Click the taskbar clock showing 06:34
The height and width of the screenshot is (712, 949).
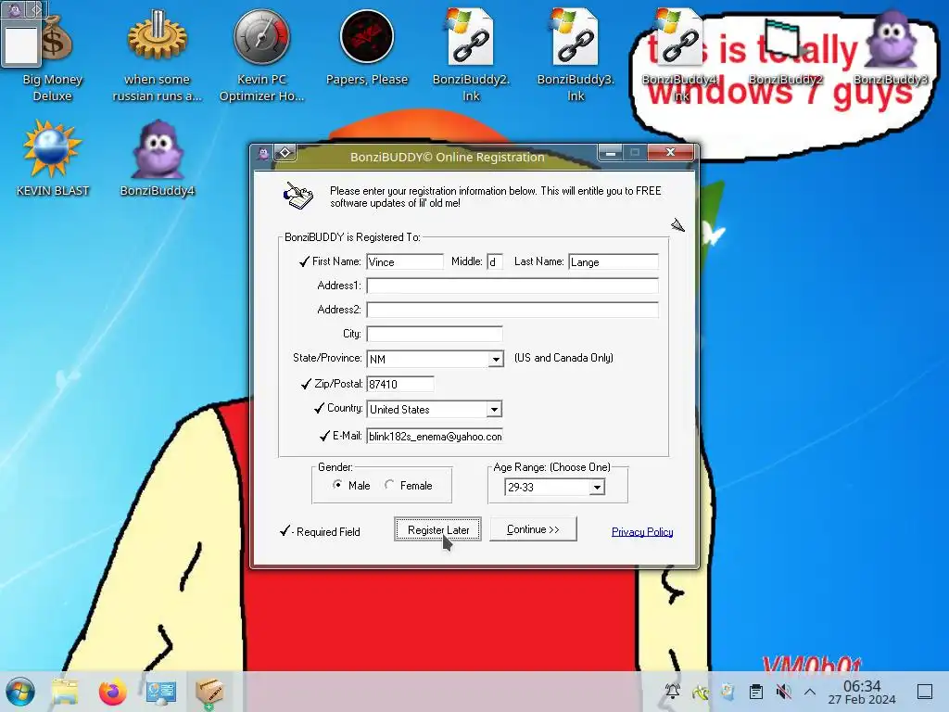pos(862,692)
